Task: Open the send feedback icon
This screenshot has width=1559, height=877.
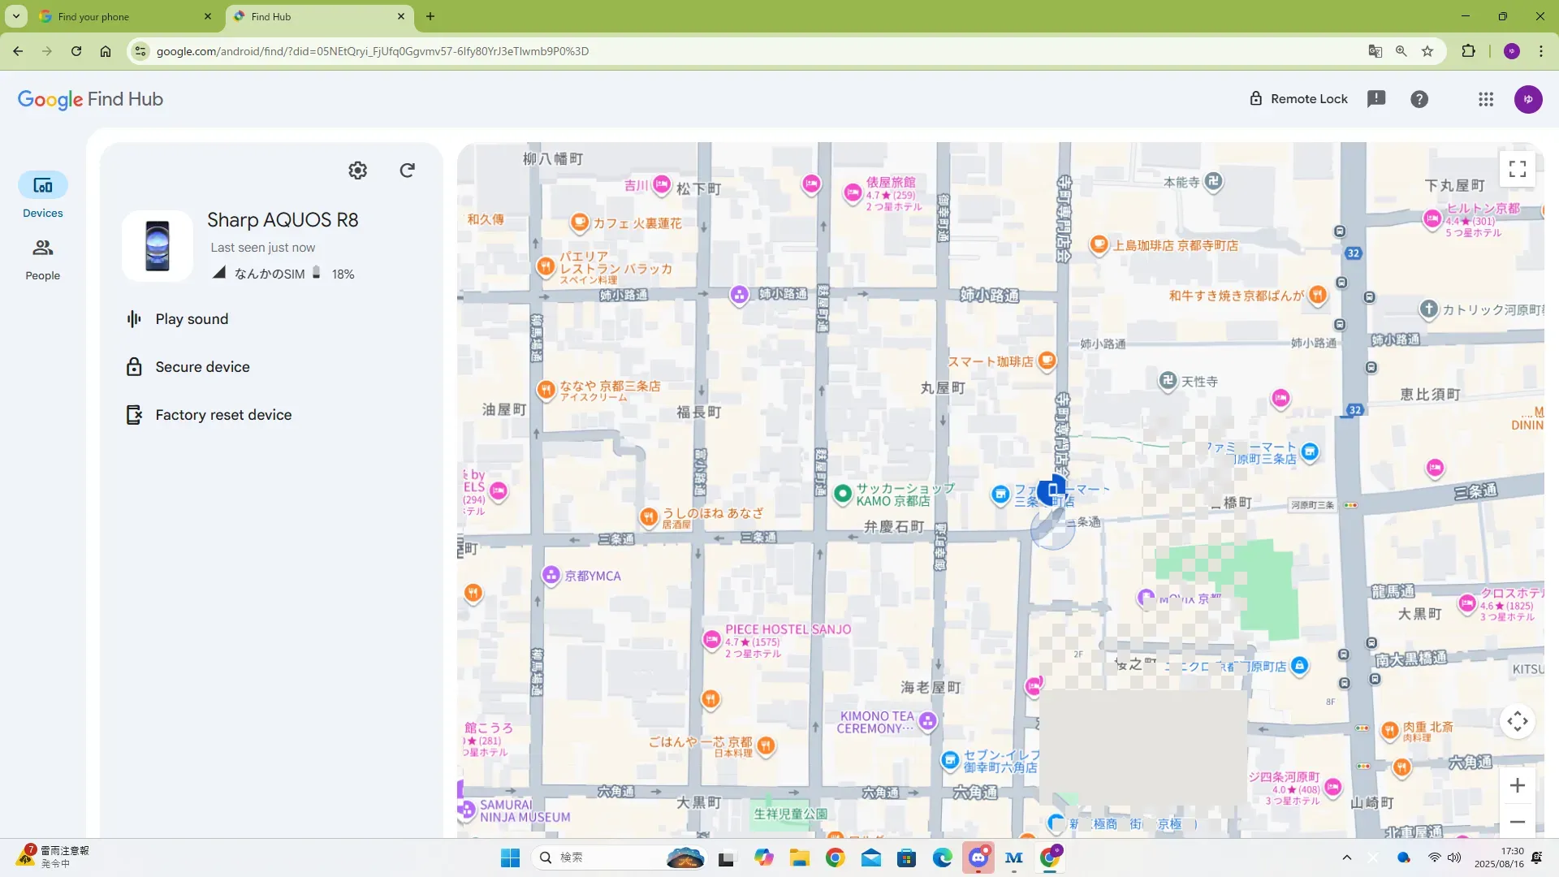Action: coord(1376,99)
